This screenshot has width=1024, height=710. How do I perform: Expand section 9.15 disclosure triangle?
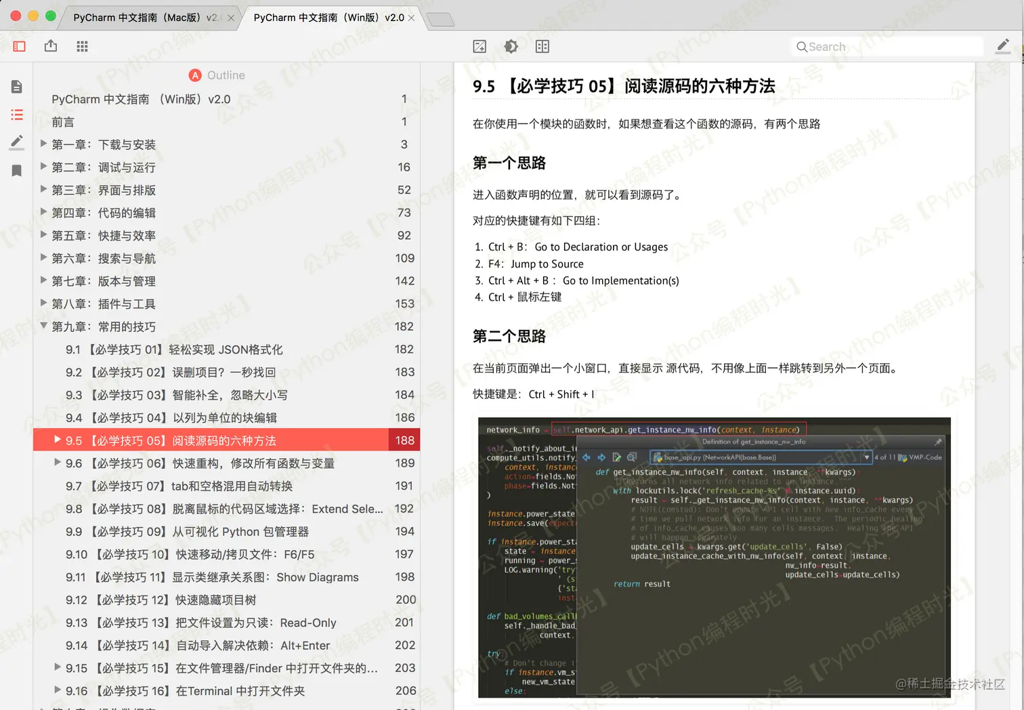[58, 667]
